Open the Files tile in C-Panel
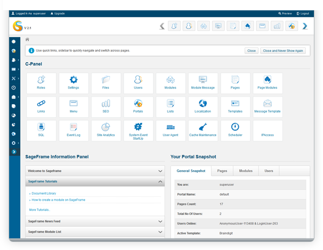The image size is (323, 250). tap(106, 83)
